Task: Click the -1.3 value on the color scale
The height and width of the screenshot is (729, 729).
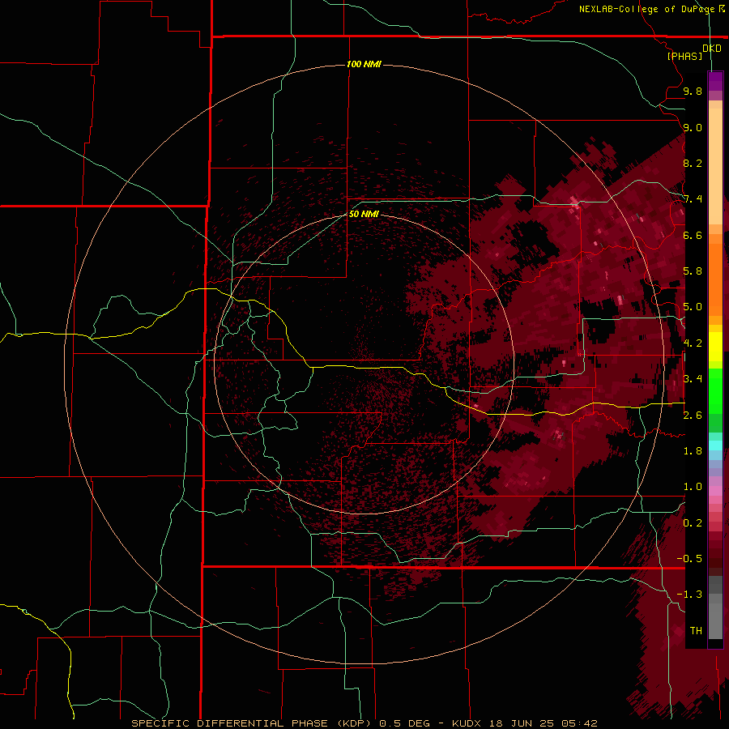Action: (x=689, y=595)
